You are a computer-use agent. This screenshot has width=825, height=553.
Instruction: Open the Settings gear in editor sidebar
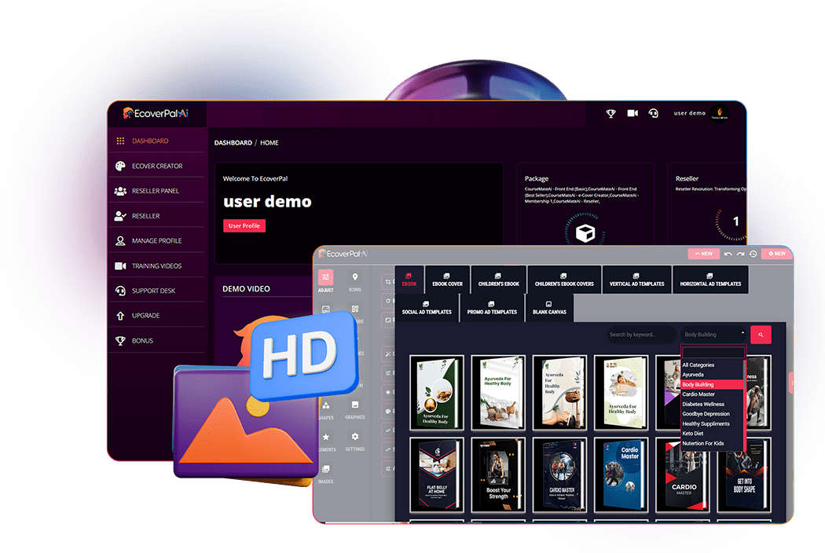click(x=355, y=441)
